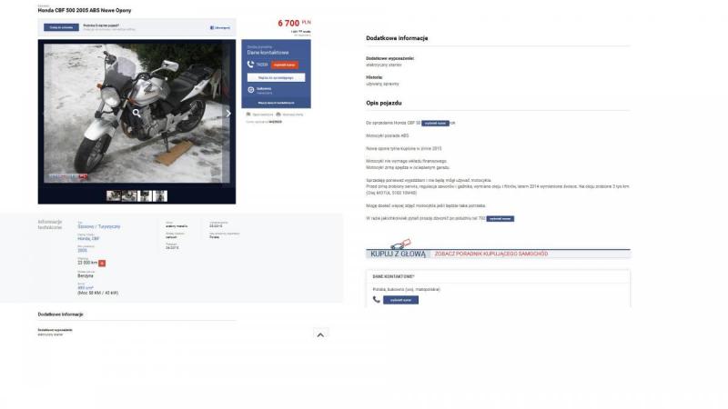Image resolution: width=728 pixels, height=409 pixels.
Task: Open the Kupuj z głową buyer guide banner
Action: (x=498, y=249)
